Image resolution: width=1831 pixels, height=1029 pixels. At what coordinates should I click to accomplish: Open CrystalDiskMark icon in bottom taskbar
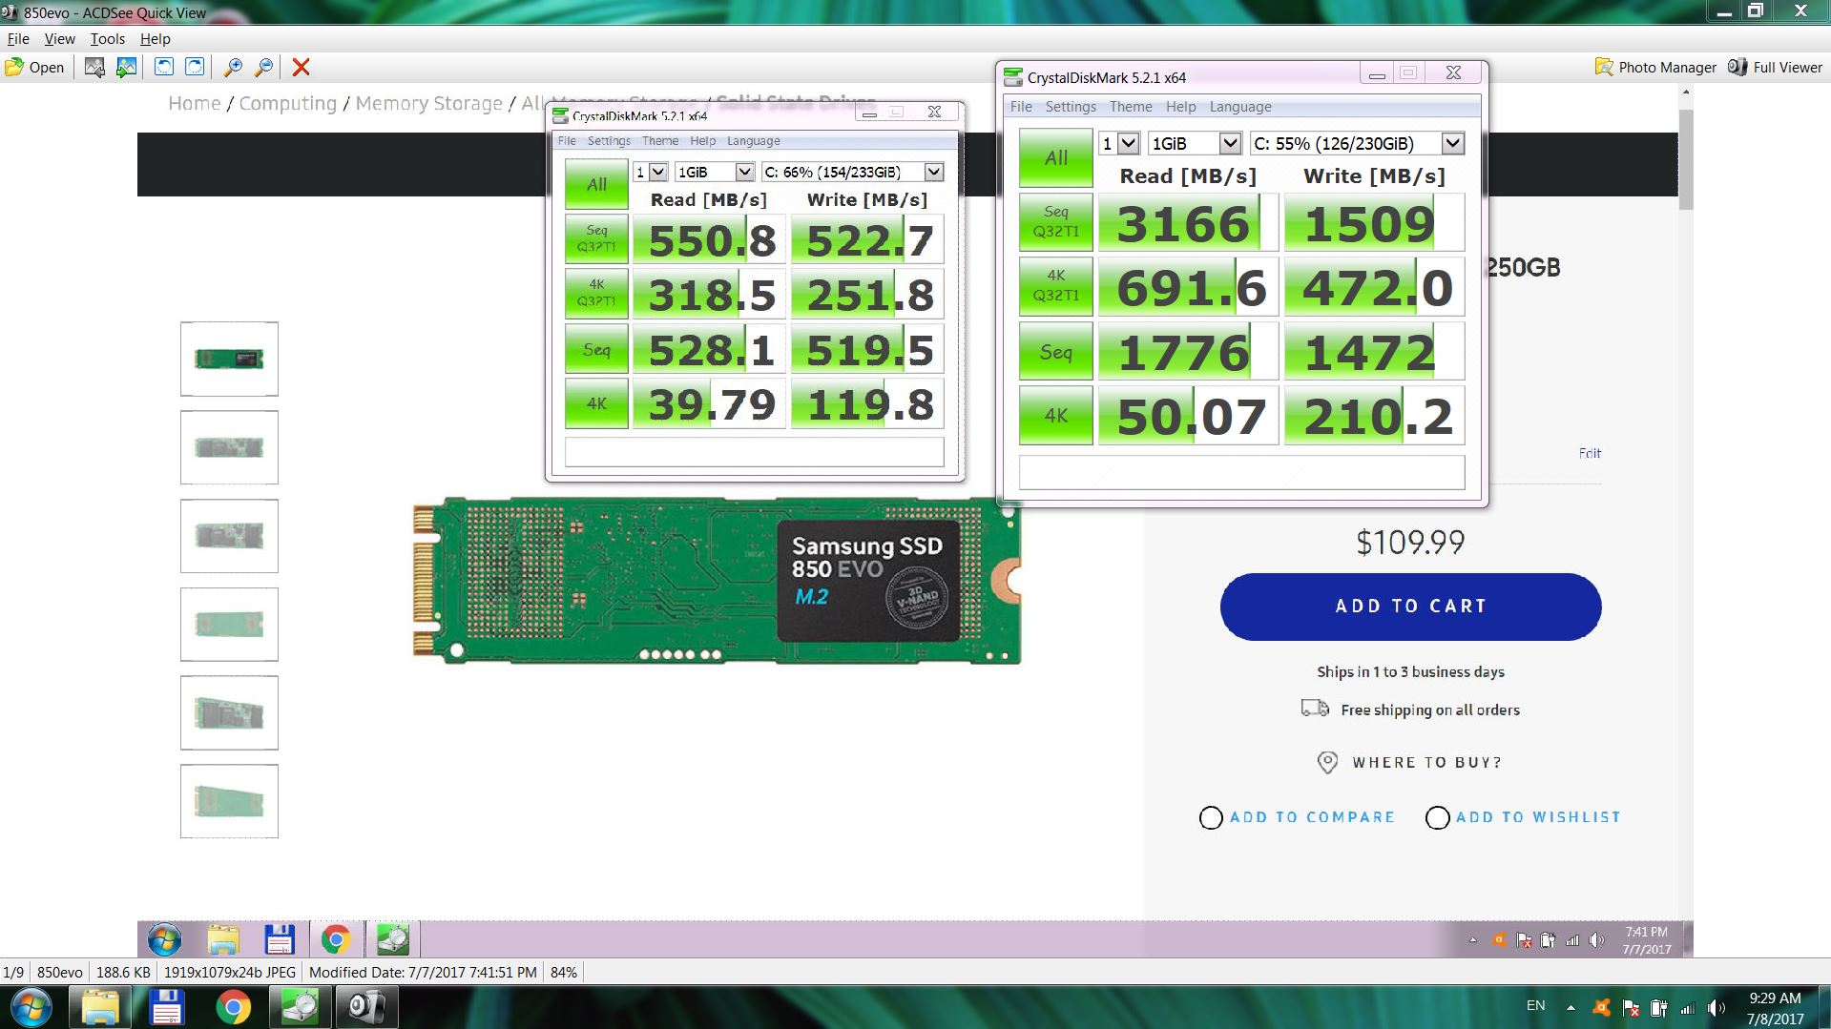300,1007
